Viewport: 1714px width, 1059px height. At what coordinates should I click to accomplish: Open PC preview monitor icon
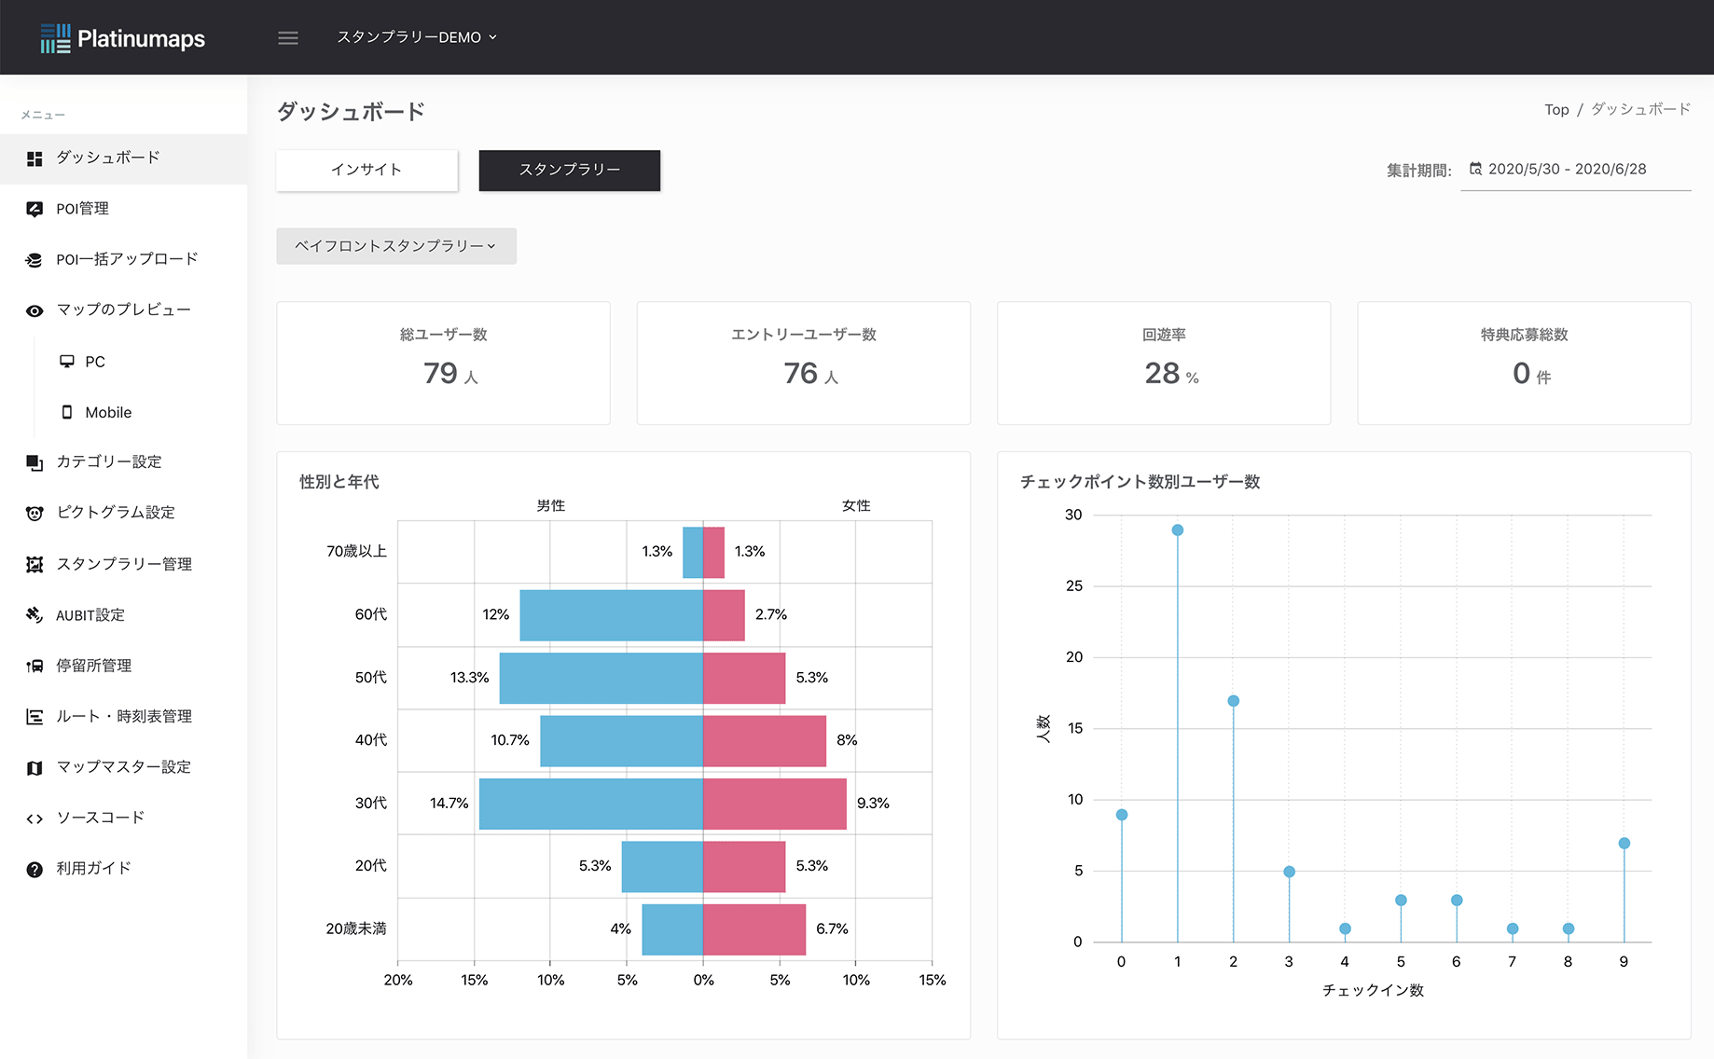pyautogui.click(x=67, y=362)
